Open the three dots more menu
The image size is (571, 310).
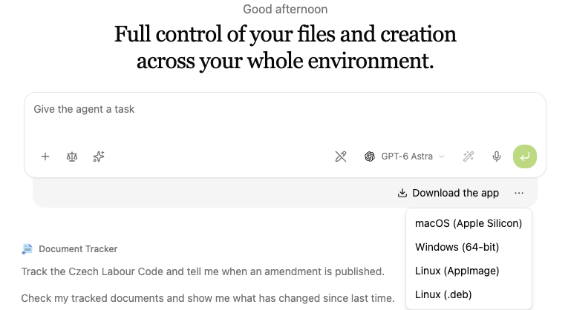(519, 193)
